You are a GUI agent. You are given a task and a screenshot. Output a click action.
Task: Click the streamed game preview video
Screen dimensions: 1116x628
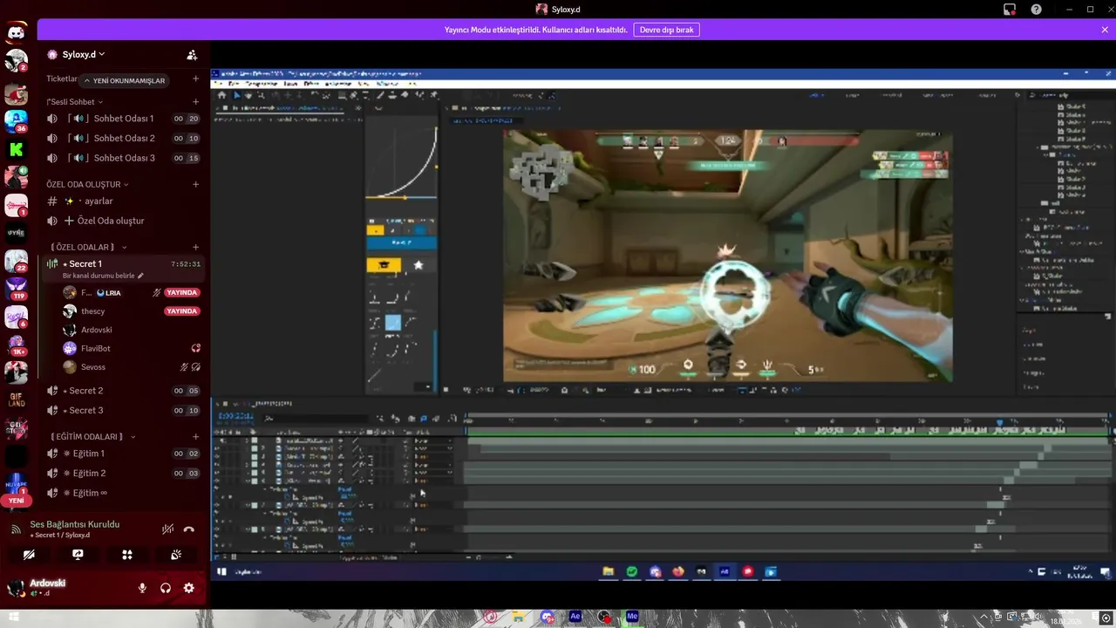tap(727, 256)
